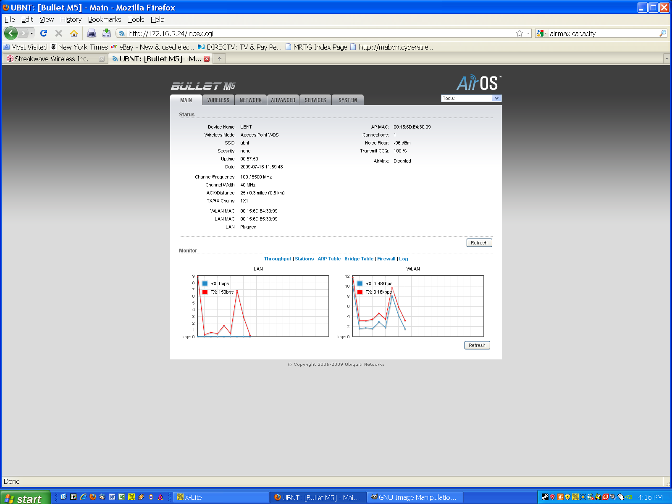
Task: Open the Bookmarks menu
Action: pyautogui.click(x=104, y=19)
